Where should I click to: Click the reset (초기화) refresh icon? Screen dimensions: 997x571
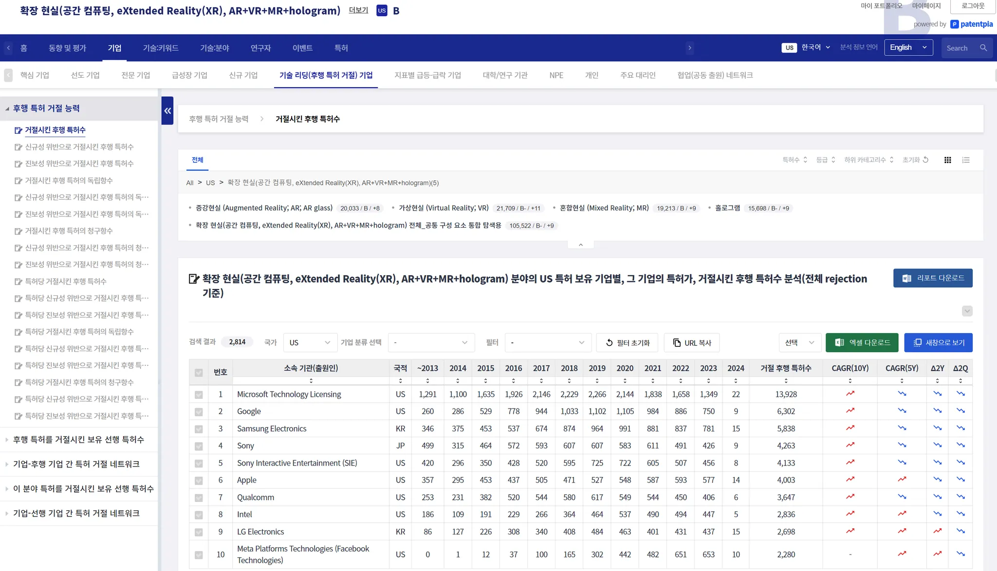coord(925,160)
